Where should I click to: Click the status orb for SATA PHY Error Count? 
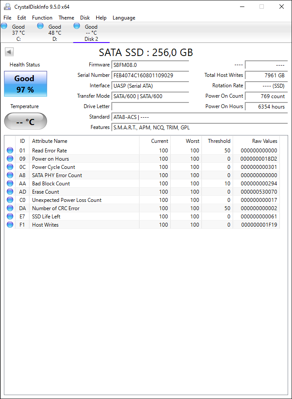pyautogui.click(x=10, y=175)
